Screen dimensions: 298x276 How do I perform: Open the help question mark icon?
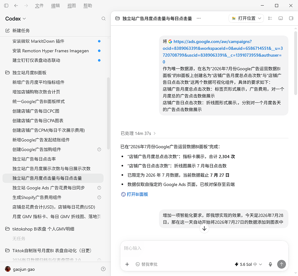pyautogui.click(x=103, y=269)
